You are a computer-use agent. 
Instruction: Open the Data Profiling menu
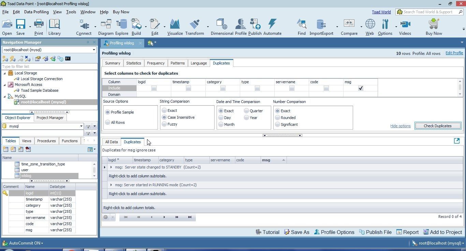coord(36,12)
